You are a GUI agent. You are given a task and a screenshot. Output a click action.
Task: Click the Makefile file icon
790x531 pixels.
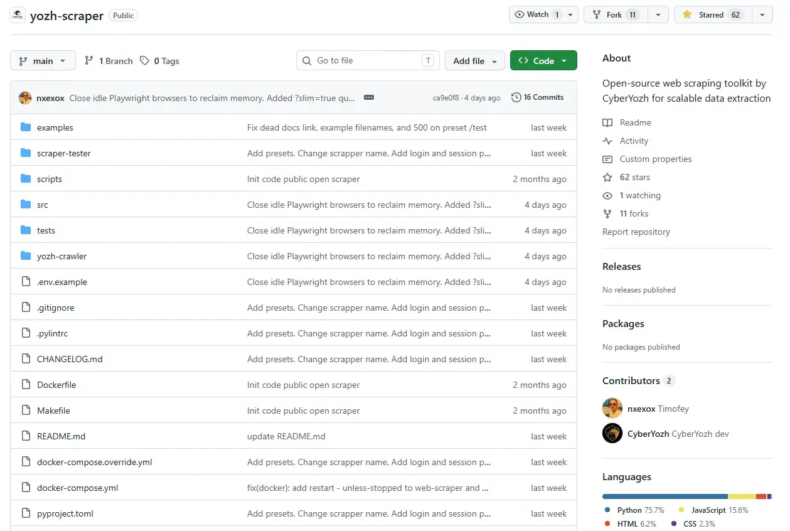tap(26, 410)
